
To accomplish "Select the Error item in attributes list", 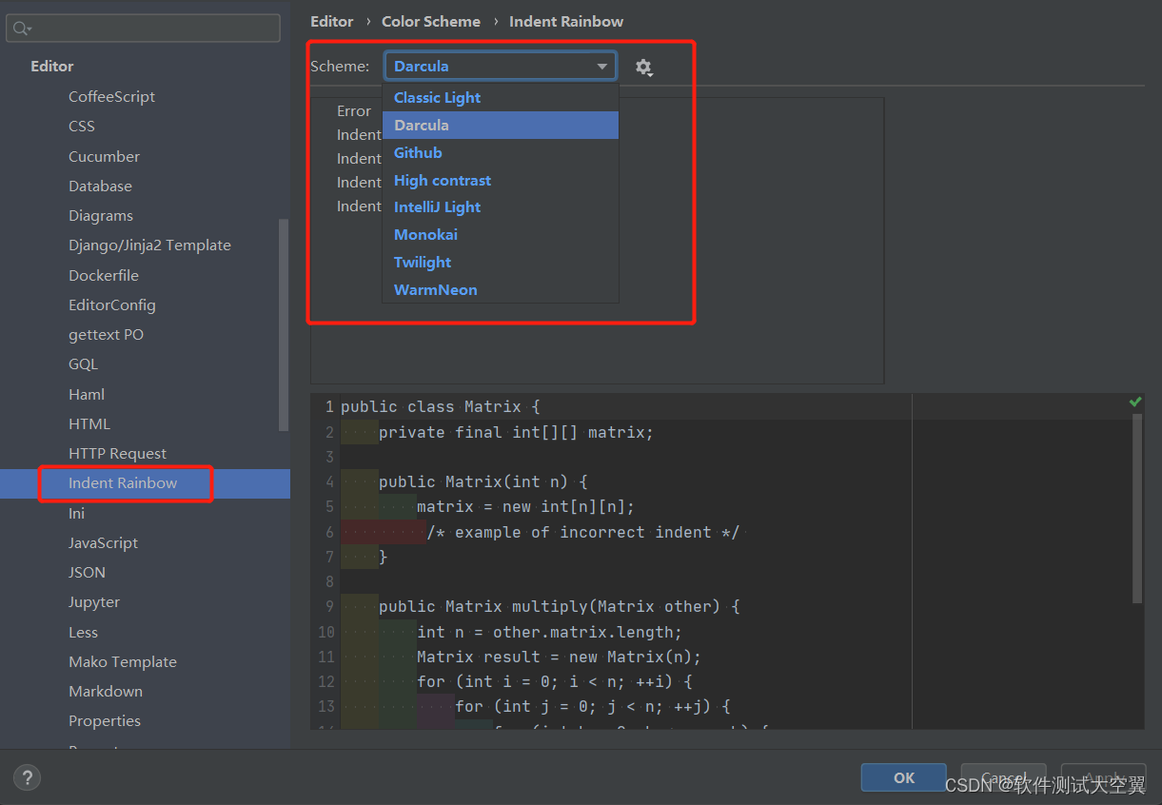I will [354, 111].
